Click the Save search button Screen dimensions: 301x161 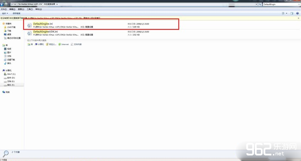point(16,13)
